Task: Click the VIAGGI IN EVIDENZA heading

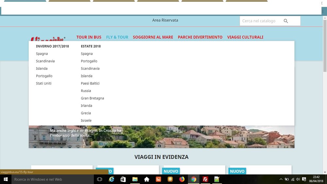Action: [x=162, y=157]
